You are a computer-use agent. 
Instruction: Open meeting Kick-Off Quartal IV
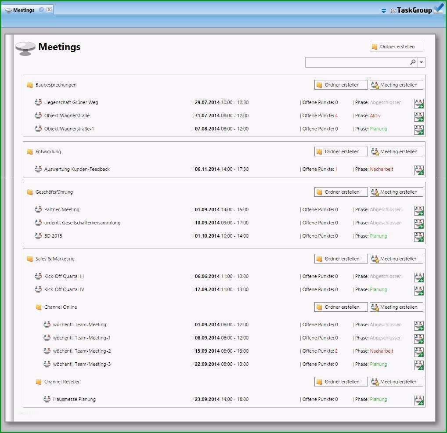64,289
